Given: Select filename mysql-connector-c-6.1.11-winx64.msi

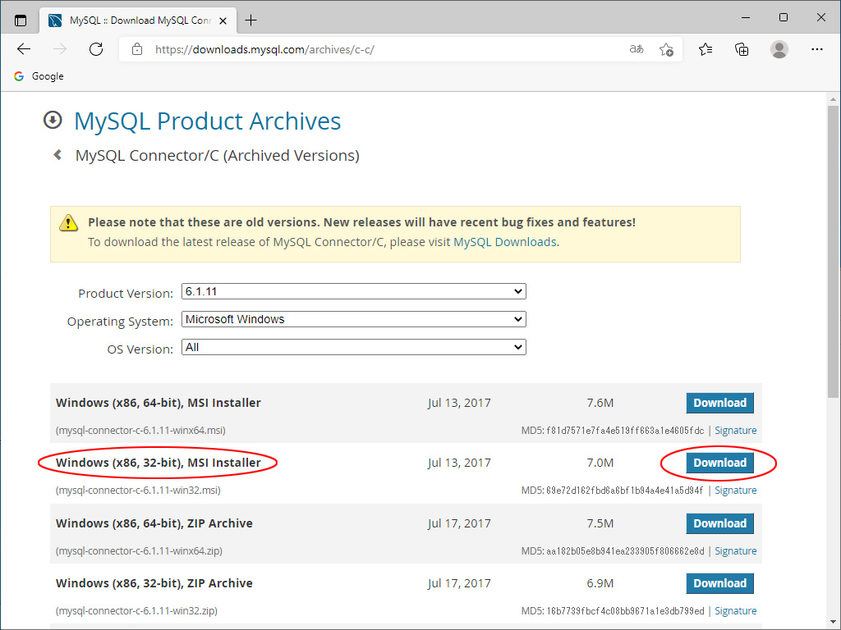Looking at the screenshot, I should coord(140,430).
